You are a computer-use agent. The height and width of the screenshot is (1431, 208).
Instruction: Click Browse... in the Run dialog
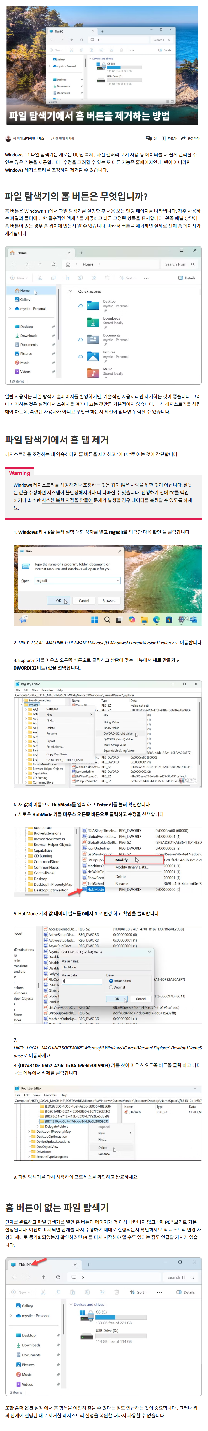click(109, 600)
